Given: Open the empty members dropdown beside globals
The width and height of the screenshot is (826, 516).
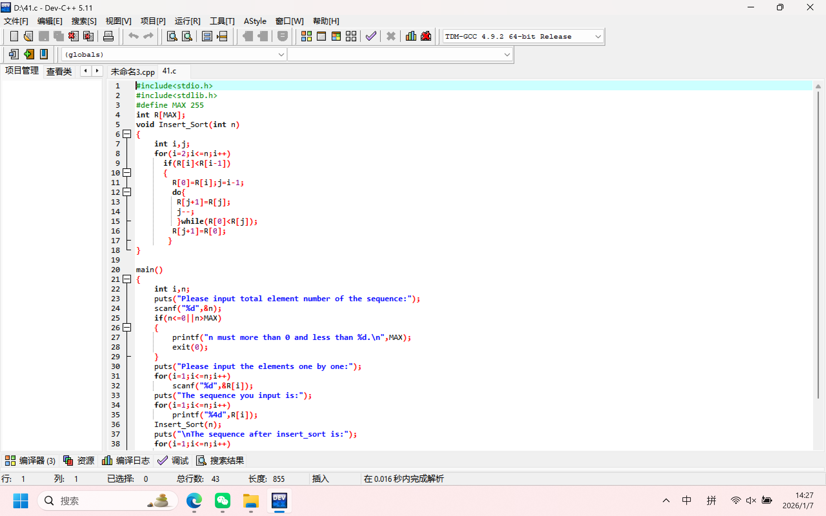Looking at the screenshot, I should point(507,55).
